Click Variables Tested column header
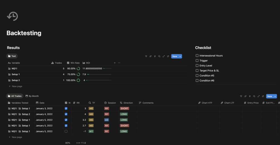Image resolution: width=280 pixels, height=145 pixels. click(18, 103)
